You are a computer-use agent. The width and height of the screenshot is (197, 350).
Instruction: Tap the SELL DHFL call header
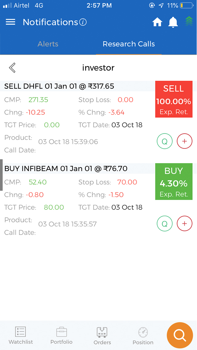tap(59, 86)
